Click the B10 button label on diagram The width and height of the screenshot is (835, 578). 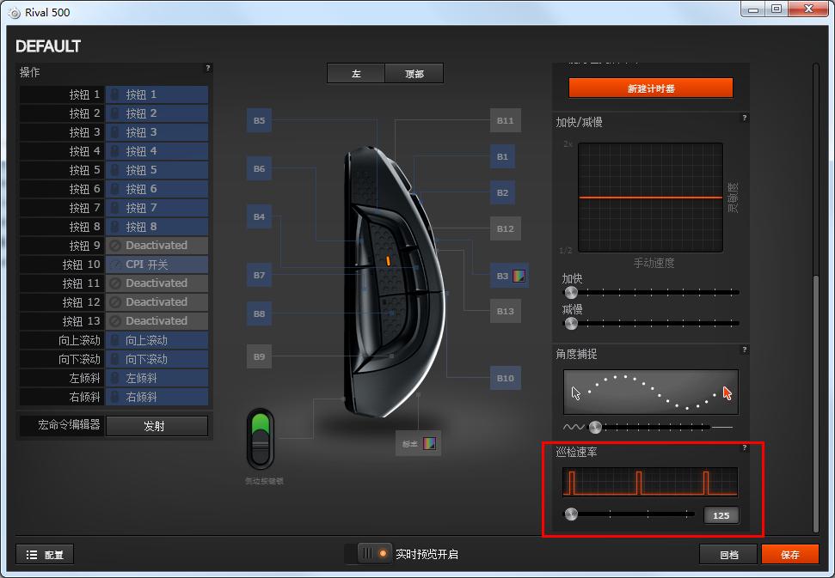[x=505, y=378]
